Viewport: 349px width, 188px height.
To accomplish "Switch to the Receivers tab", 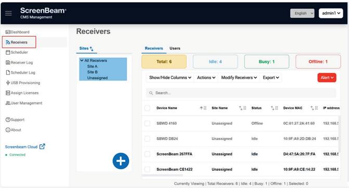I will coord(154,48).
